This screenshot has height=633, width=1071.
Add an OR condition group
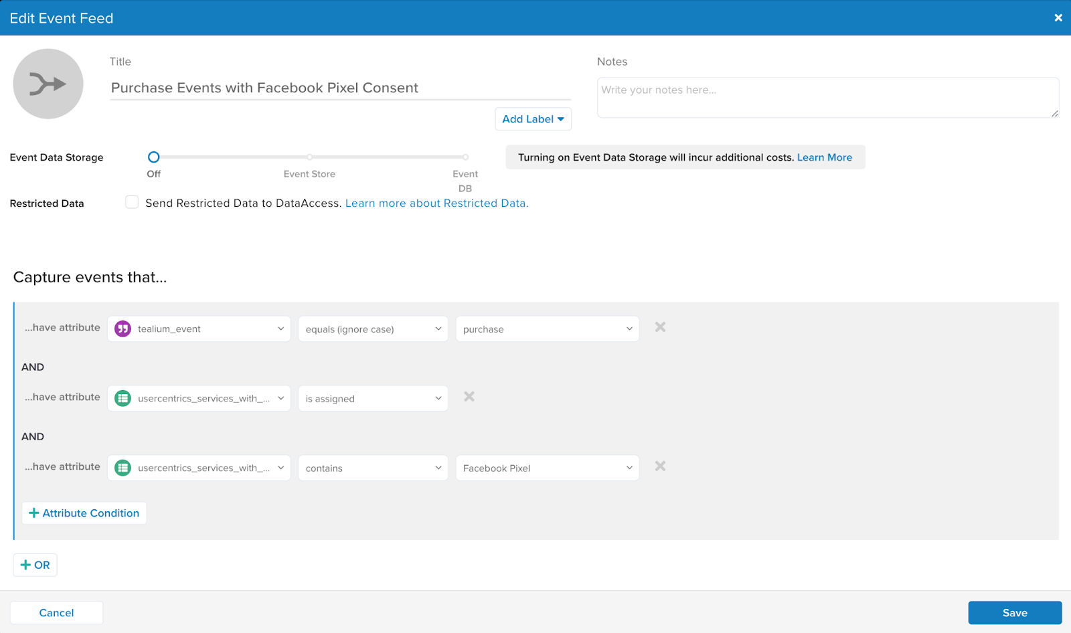[35, 565]
